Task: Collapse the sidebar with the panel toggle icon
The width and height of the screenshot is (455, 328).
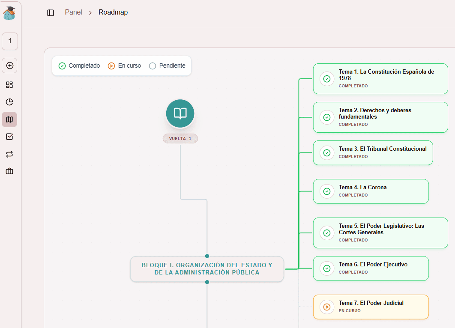Action: tap(50, 12)
